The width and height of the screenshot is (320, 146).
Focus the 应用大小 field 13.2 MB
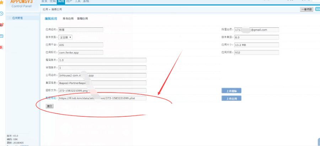(x=256, y=45)
